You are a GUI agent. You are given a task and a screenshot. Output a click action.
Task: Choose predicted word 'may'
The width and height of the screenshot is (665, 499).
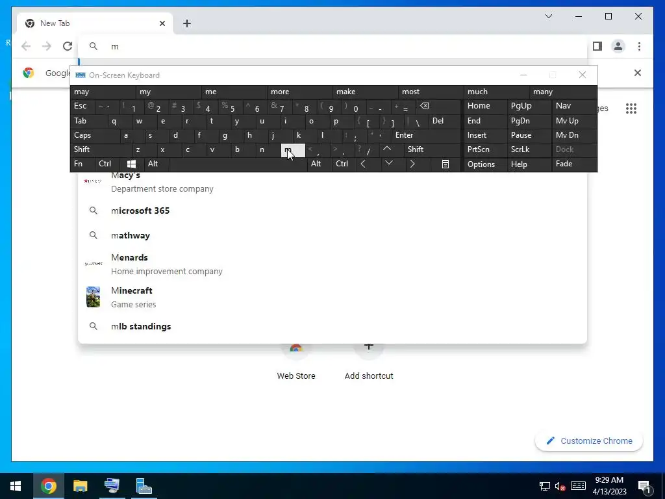tap(103, 92)
